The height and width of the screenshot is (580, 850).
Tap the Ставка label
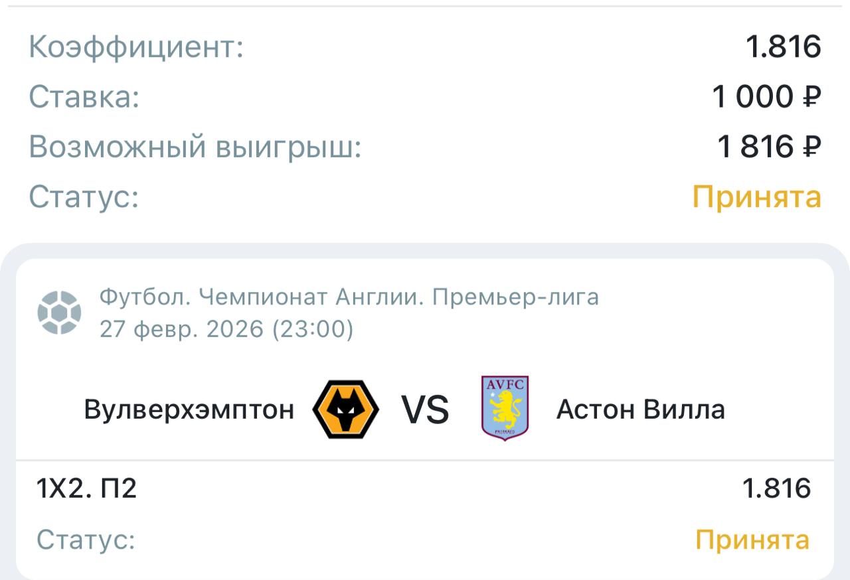click(84, 98)
